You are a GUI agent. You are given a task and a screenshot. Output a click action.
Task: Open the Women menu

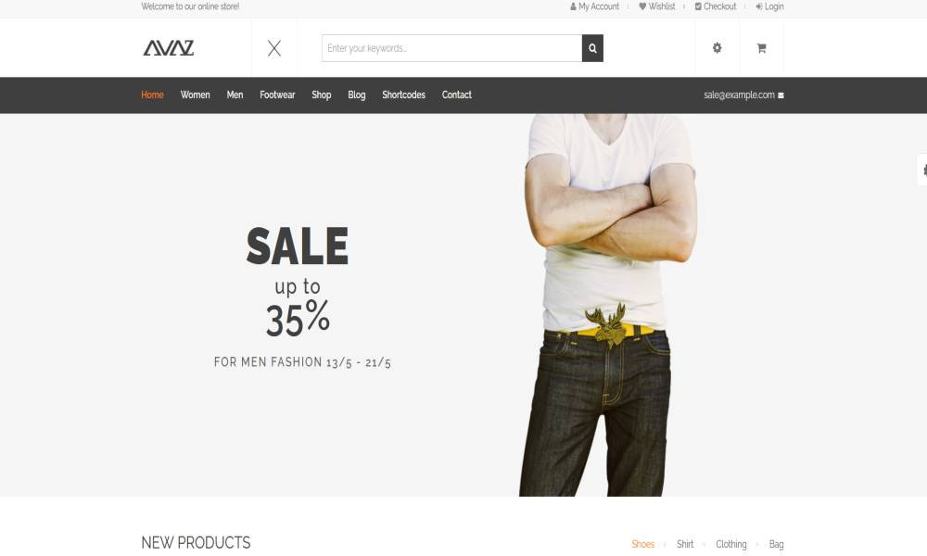195,95
